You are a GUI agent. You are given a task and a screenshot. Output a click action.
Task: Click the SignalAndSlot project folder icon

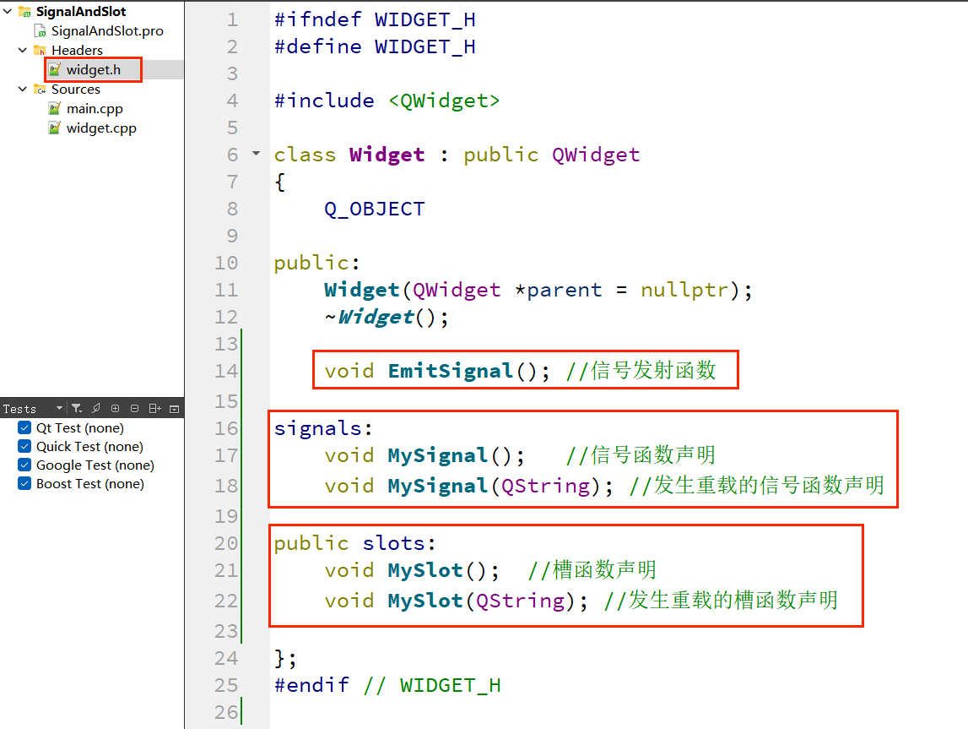pyautogui.click(x=25, y=12)
